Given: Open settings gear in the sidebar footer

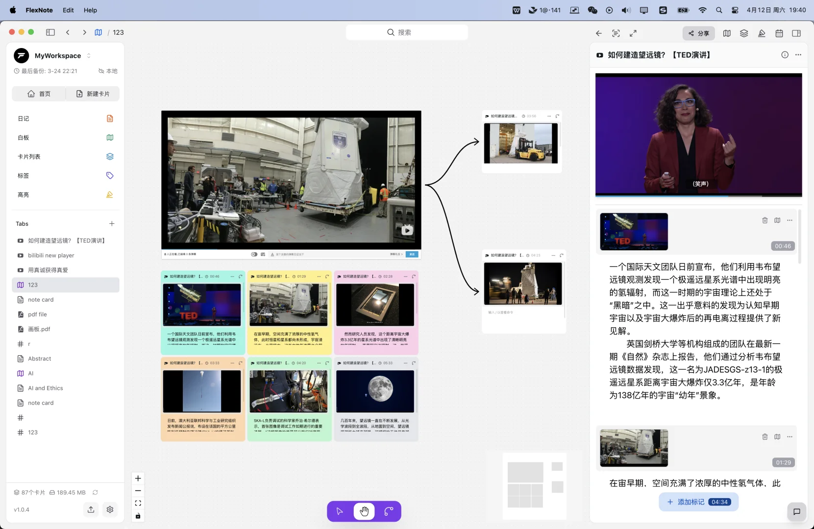Looking at the screenshot, I should [x=110, y=509].
